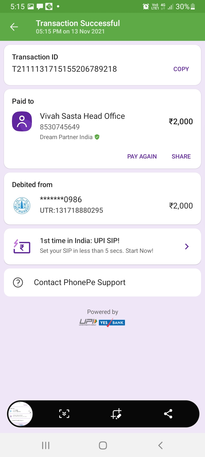Image resolution: width=205 pixels, height=457 pixels.
Task: Tap the question mark help icon
Action: 18,282
